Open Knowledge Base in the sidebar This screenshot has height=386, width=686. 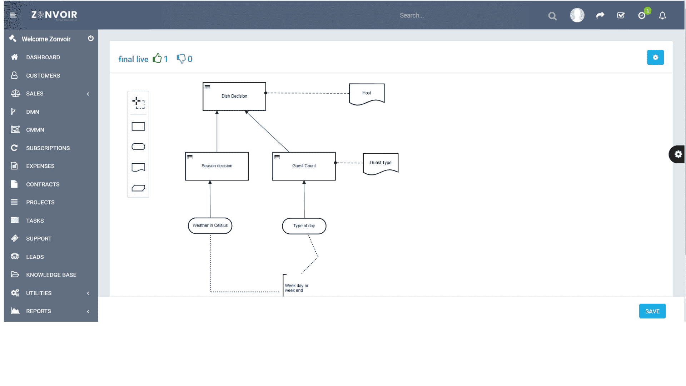click(x=51, y=275)
